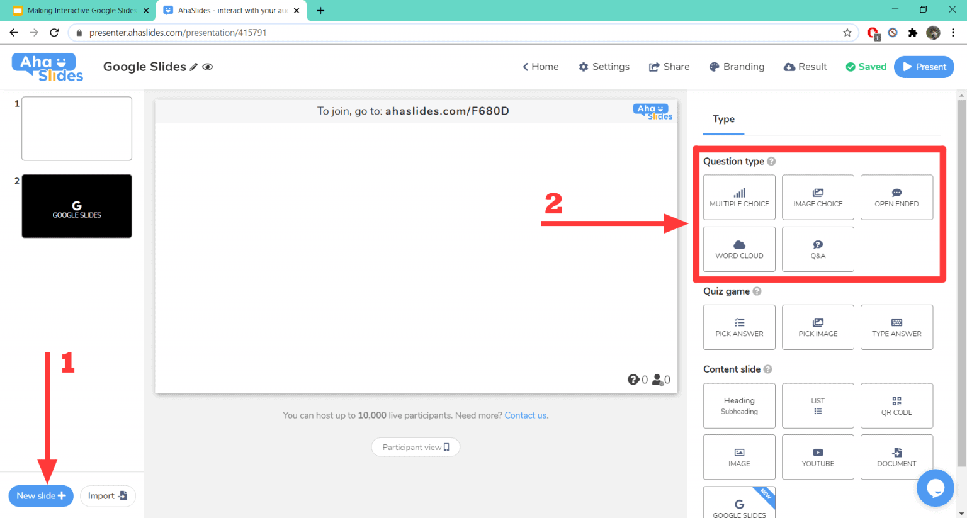
Task: Switch to the Type tab
Action: pyautogui.click(x=723, y=119)
